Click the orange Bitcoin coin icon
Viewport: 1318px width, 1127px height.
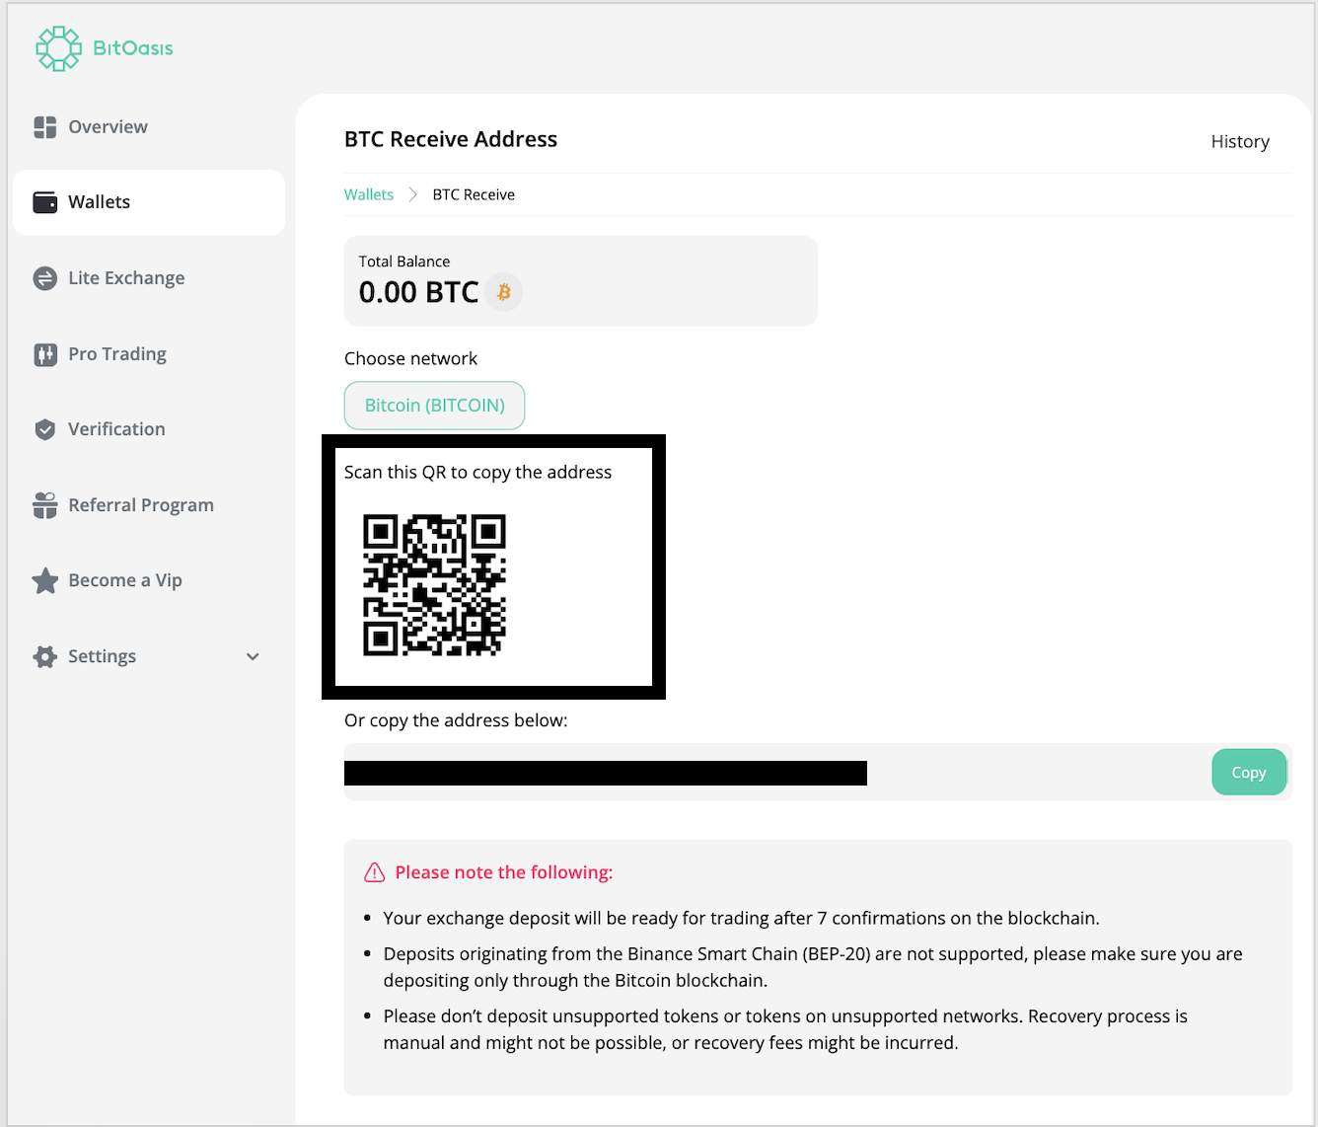point(504,292)
